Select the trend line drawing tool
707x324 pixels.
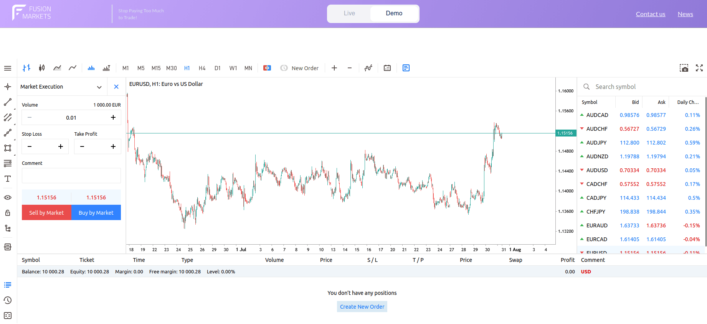[8, 102]
